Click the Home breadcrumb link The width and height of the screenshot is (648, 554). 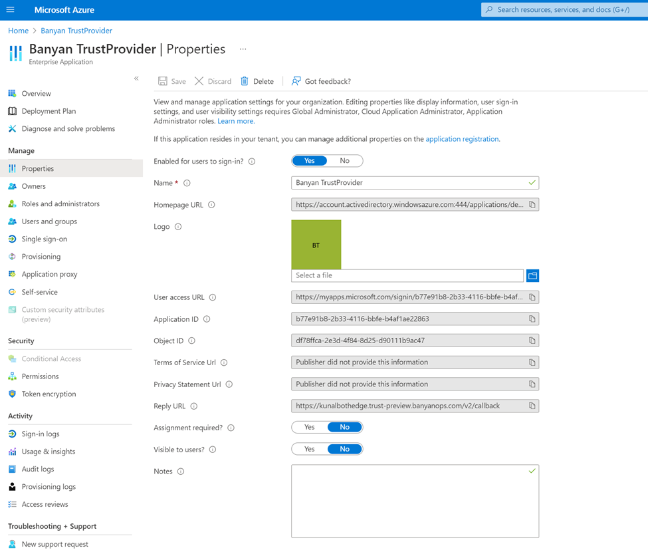19,31
